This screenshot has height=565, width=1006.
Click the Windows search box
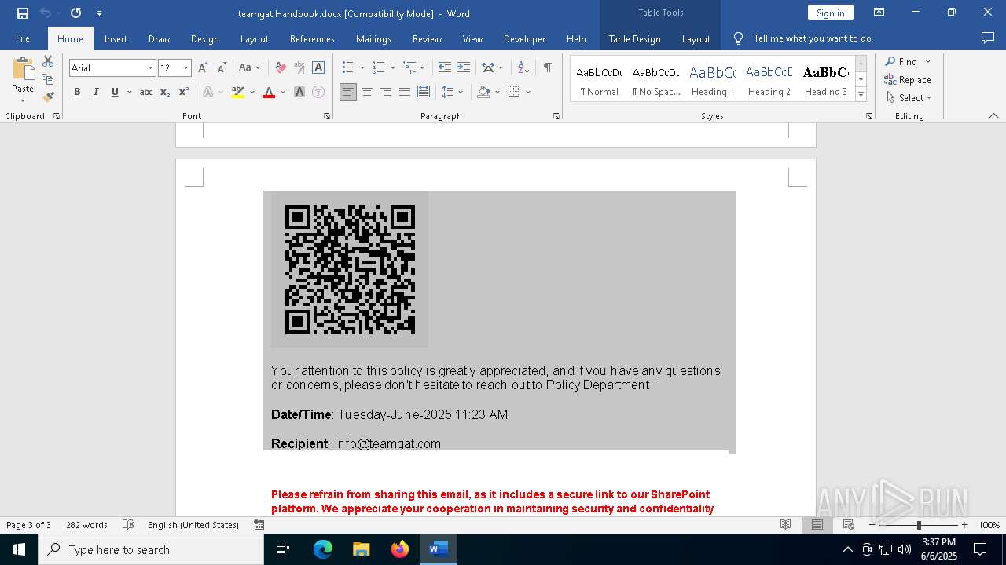(x=151, y=549)
